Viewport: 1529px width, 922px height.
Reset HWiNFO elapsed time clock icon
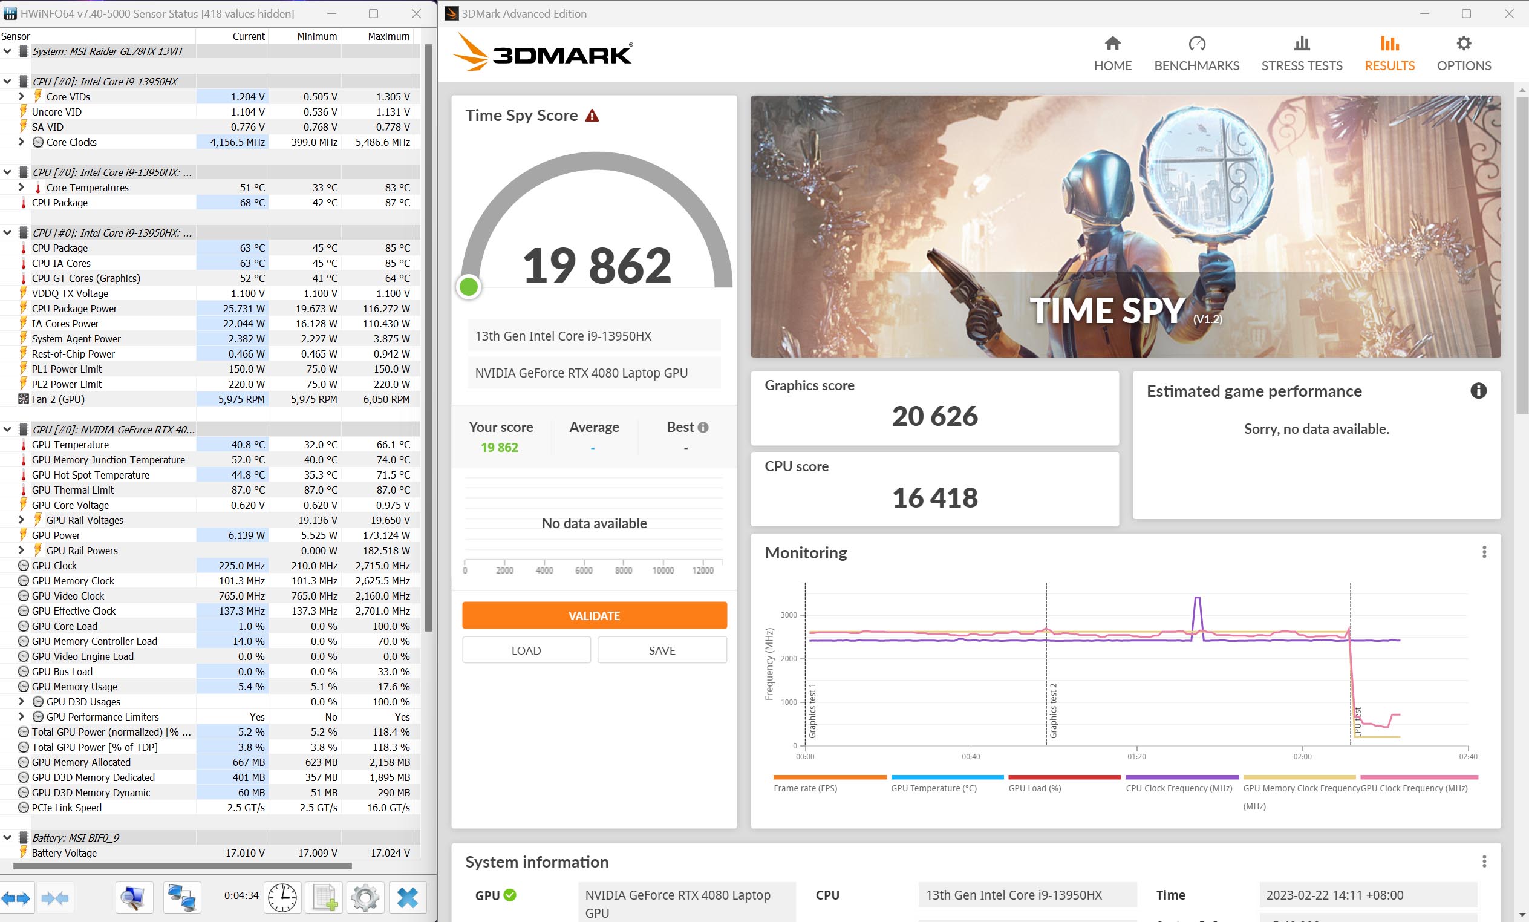click(x=282, y=898)
